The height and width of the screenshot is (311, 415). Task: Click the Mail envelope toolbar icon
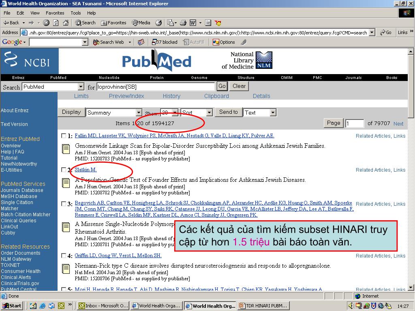point(171,23)
